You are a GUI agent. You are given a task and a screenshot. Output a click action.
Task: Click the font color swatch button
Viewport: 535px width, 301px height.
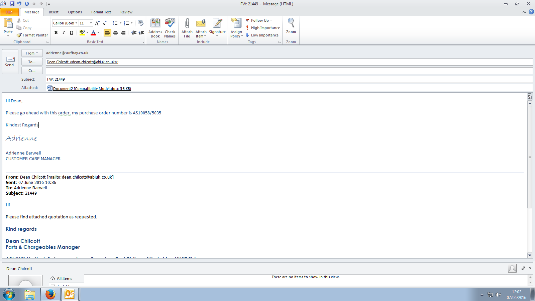[93, 33]
